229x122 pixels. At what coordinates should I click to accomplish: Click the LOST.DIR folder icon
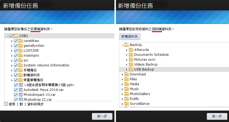pyautogui.click(x=21, y=51)
